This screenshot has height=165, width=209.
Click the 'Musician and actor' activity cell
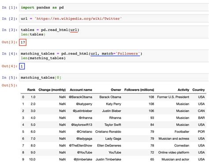[x=175, y=159]
